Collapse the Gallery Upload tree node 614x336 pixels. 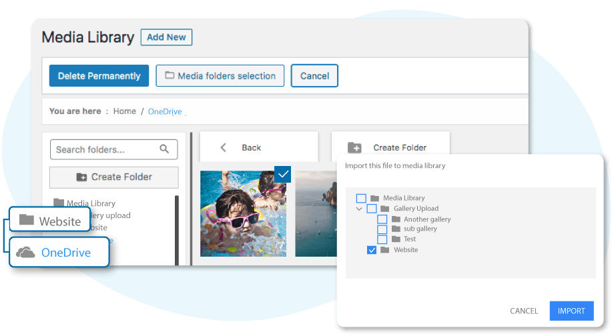pyautogui.click(x=358, y=209)
